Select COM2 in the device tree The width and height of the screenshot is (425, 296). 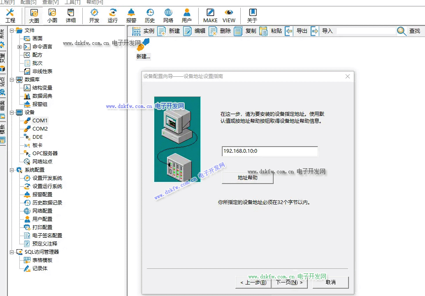click(40, 128)
